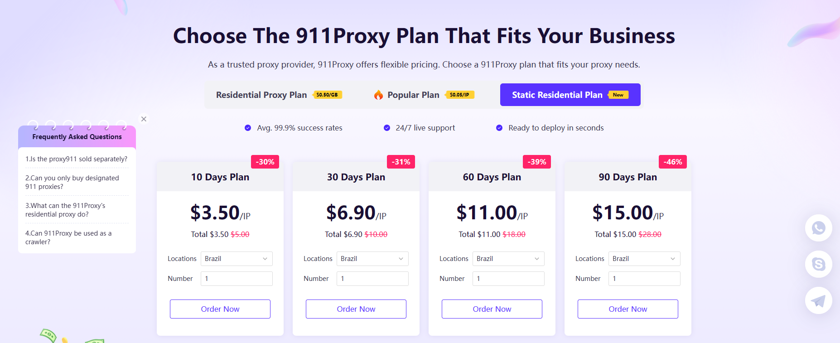This screenshot has width=840, height=343.
Task: Open FAQ about using 911Proxy as crawler
Action: coord(68,237)
